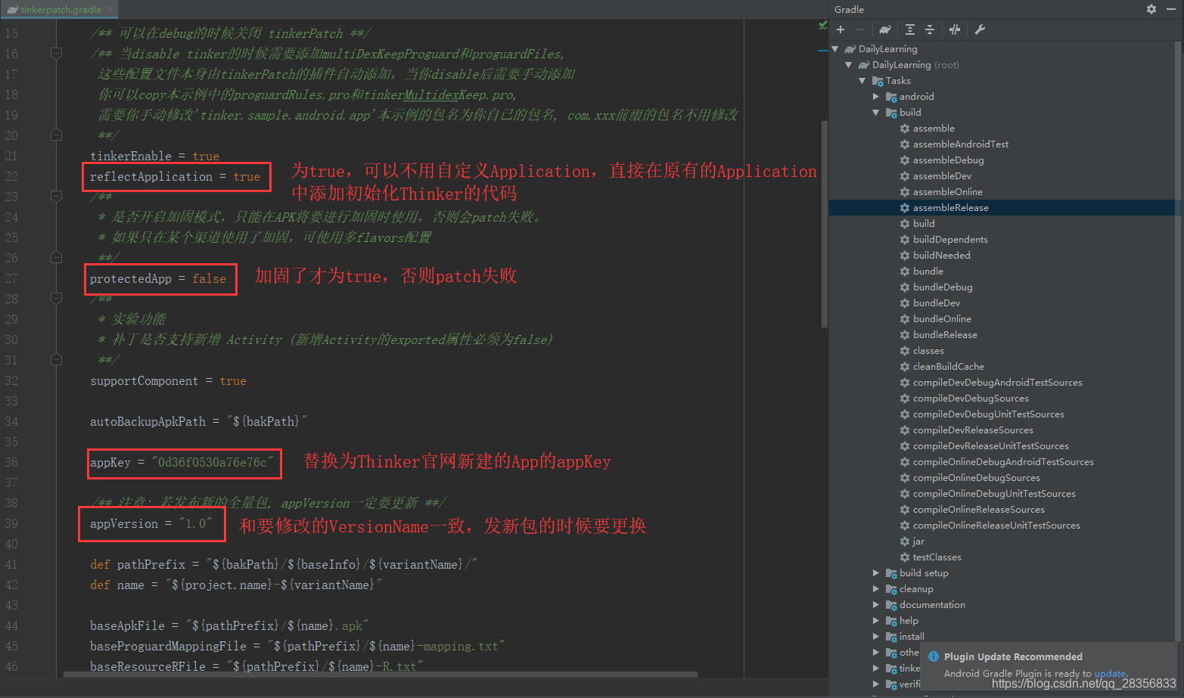Screen dimensions: 1184x698
Task: Click the update link in plugin notification
Action: (1110, 673)
